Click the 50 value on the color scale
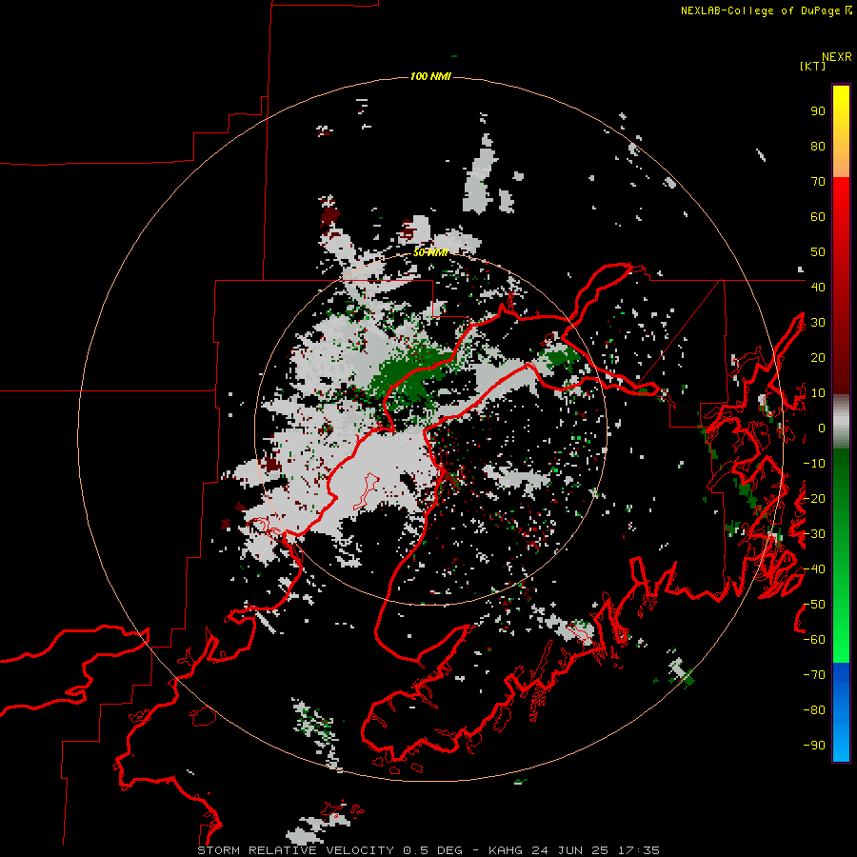 [818, 252]
